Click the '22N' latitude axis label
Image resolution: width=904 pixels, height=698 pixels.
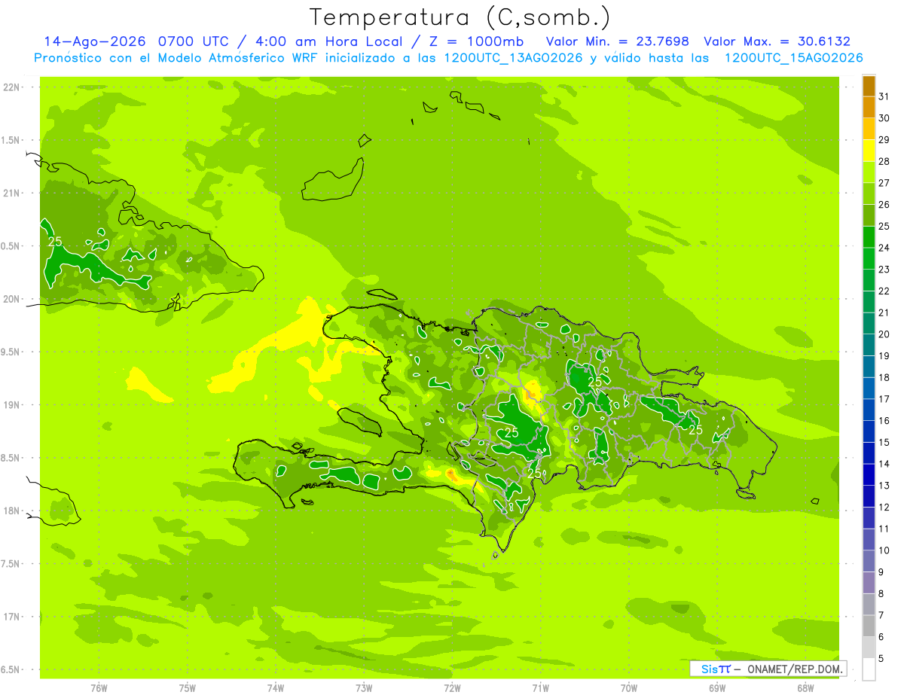pos(11,87)
